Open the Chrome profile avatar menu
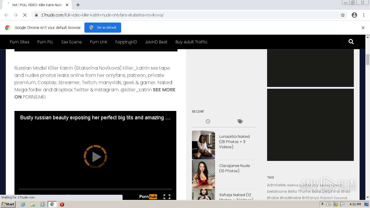This screenshot has width=370, height=208. (354, 15)
